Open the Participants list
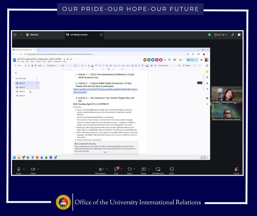Screen dimensions: 257x216 (x=100, y=169)
